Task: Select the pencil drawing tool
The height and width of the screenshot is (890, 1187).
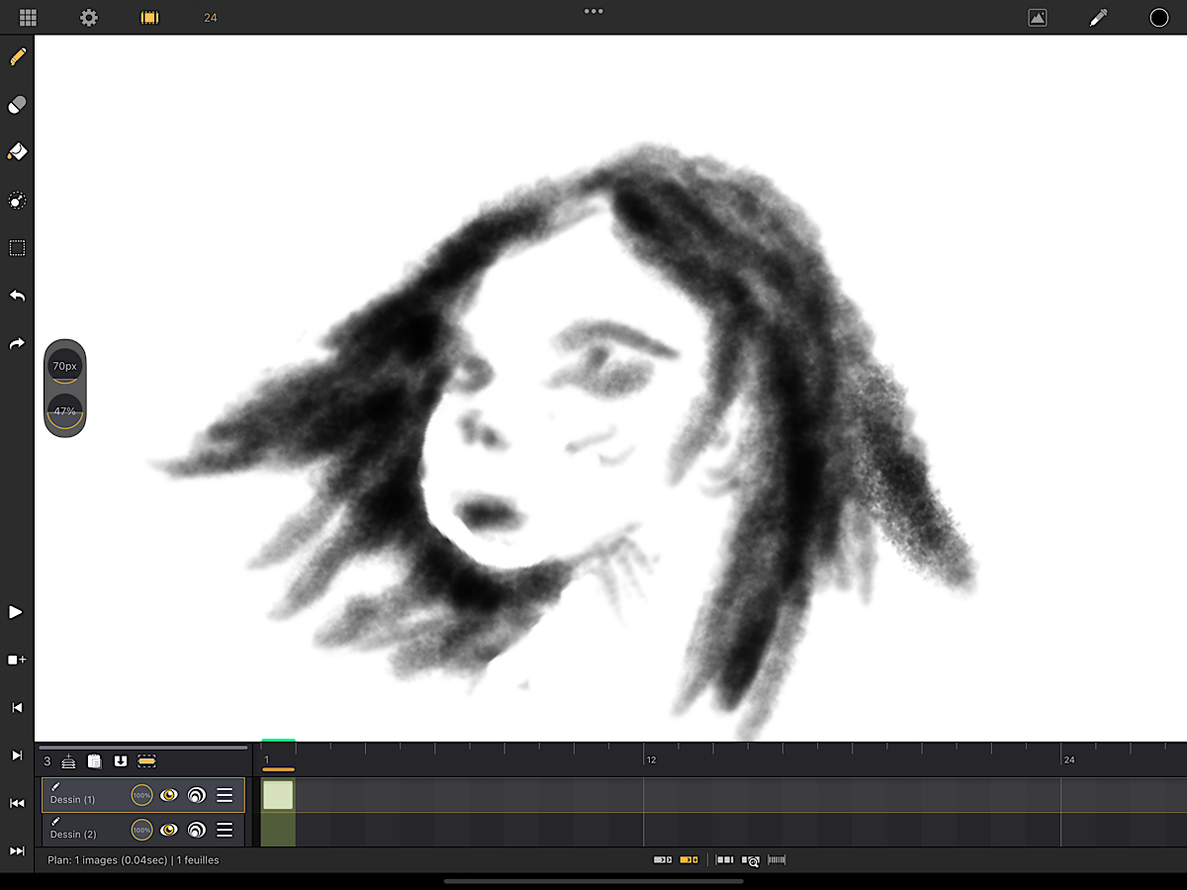Action: click(17, 56)
